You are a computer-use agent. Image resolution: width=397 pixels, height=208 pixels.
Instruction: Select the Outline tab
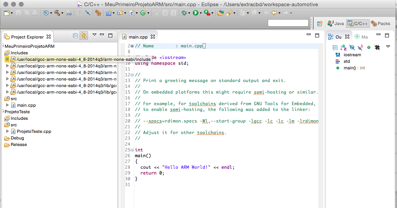338,37
